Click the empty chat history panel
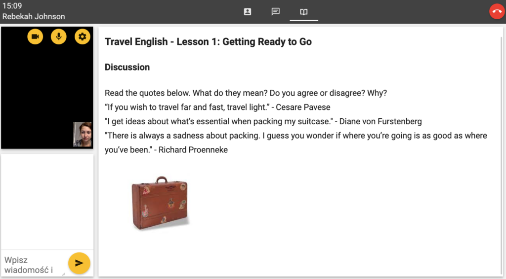This screenshot has width=506, height=279. [47, 202]
